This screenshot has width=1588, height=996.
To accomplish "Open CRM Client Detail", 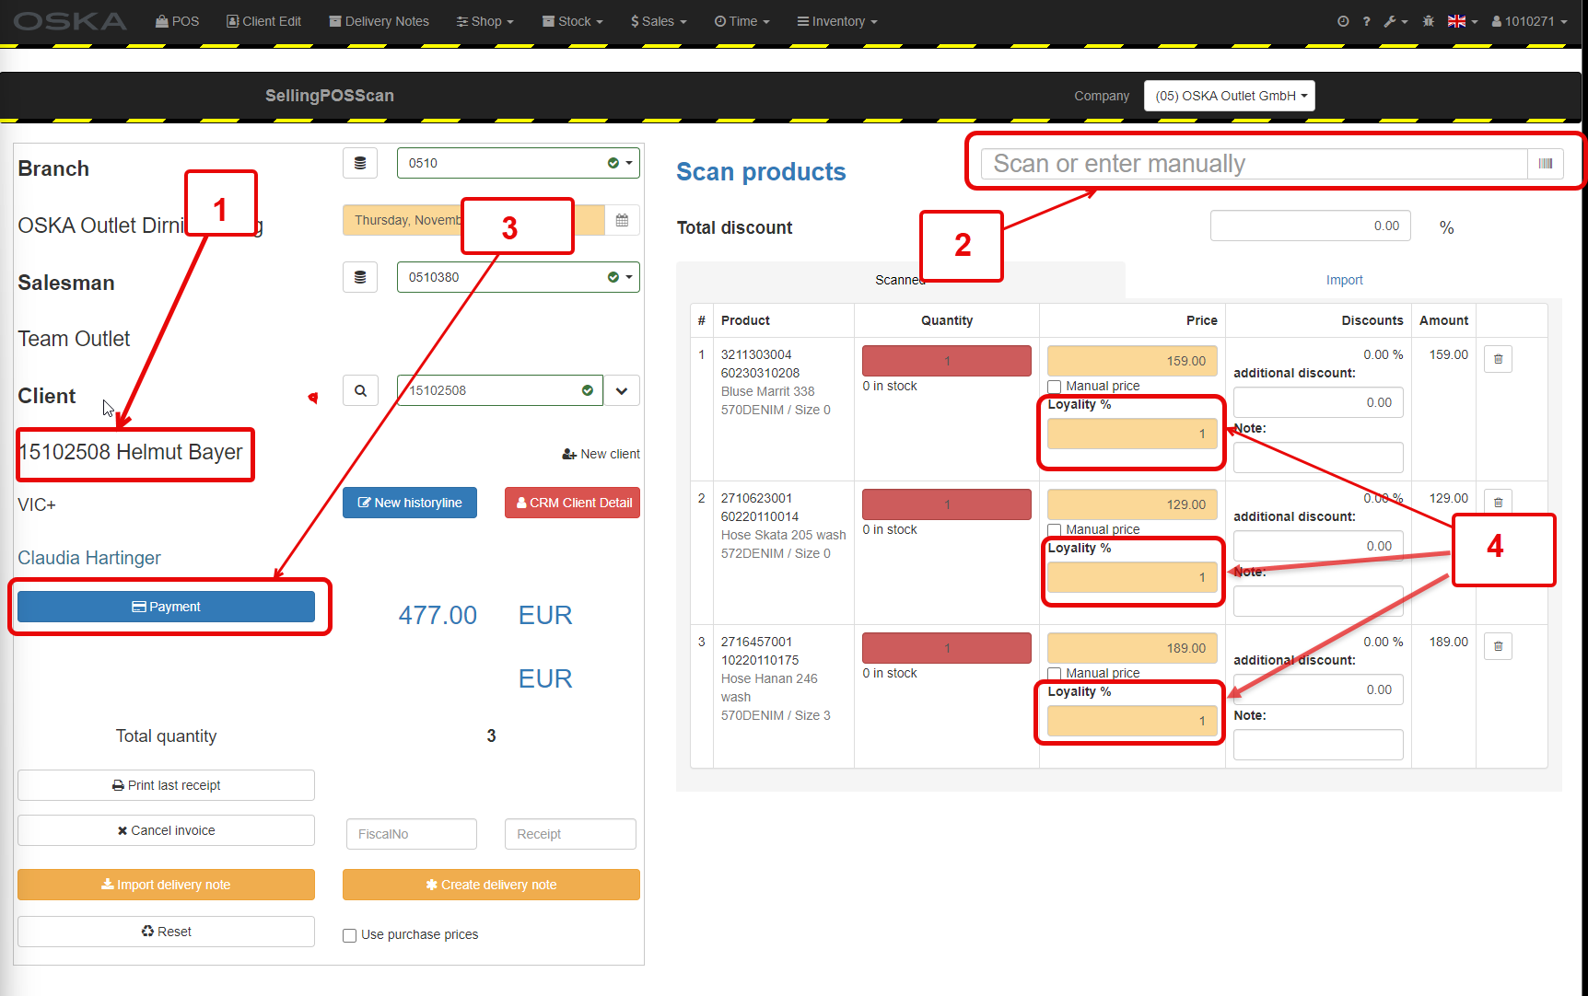I will click(x=572, y=503).
